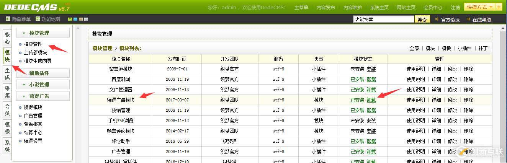Open 模块生成向导 in the sidebar
This screenshot has height=163, width=507.
pos(38,61)
